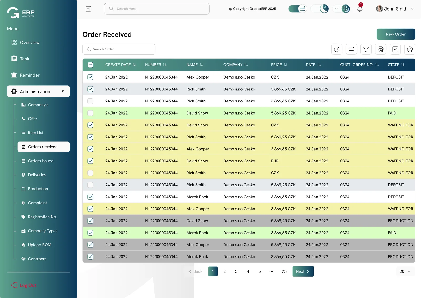Toggle the select-all header checkbox
The width and height of the screenshot is (421, 298).
90,65
